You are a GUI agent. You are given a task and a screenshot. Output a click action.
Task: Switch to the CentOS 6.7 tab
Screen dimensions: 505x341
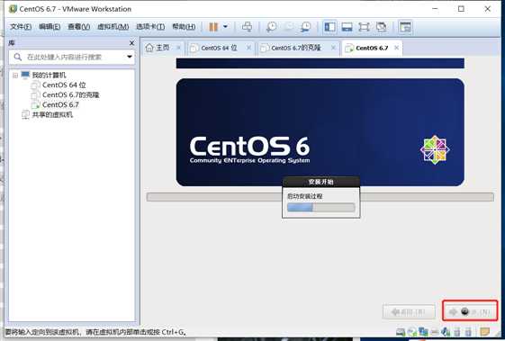click(x=372, y=48)
